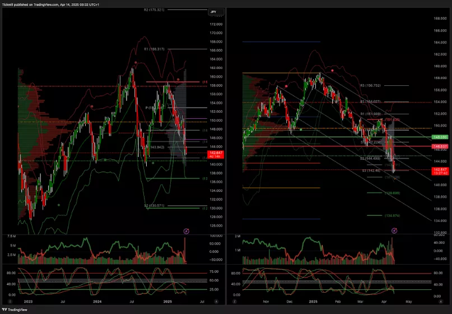Screen dimensions: 452x314
Task: Click the green 148.080 price label
Action: point(439,137)
